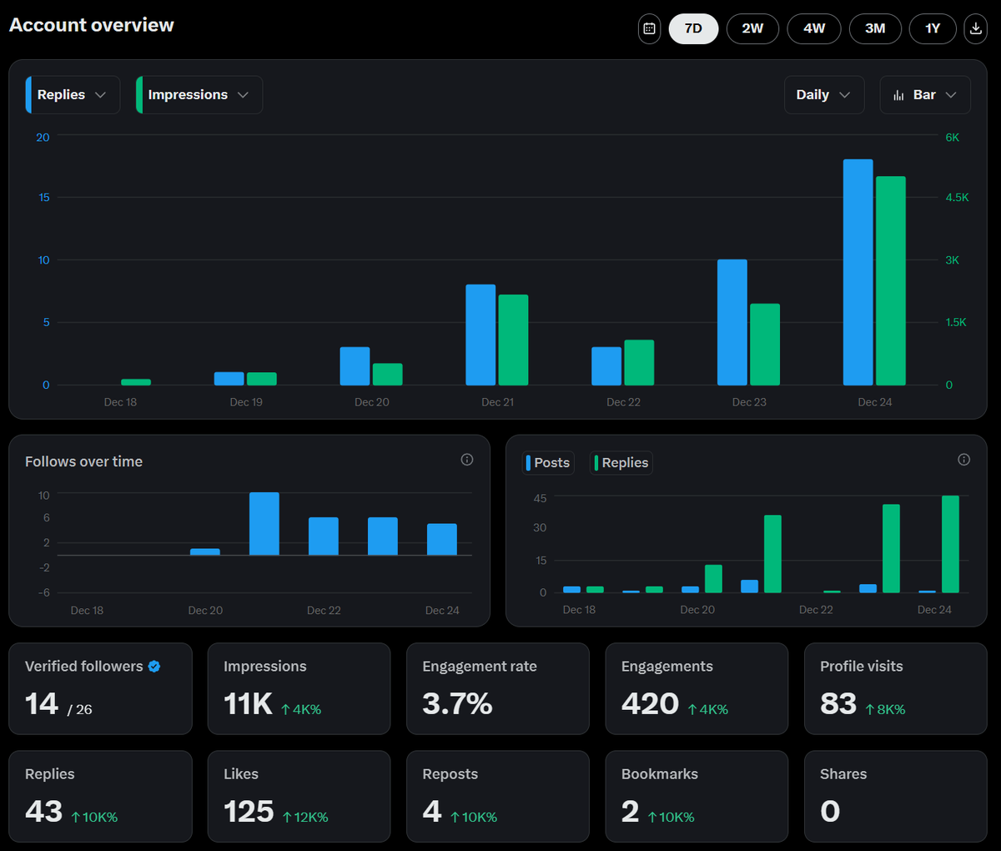Toggle the Posts legend in the bottom chart
The width and height of the screenshot is (1001, 851).
tap(548, 462)
